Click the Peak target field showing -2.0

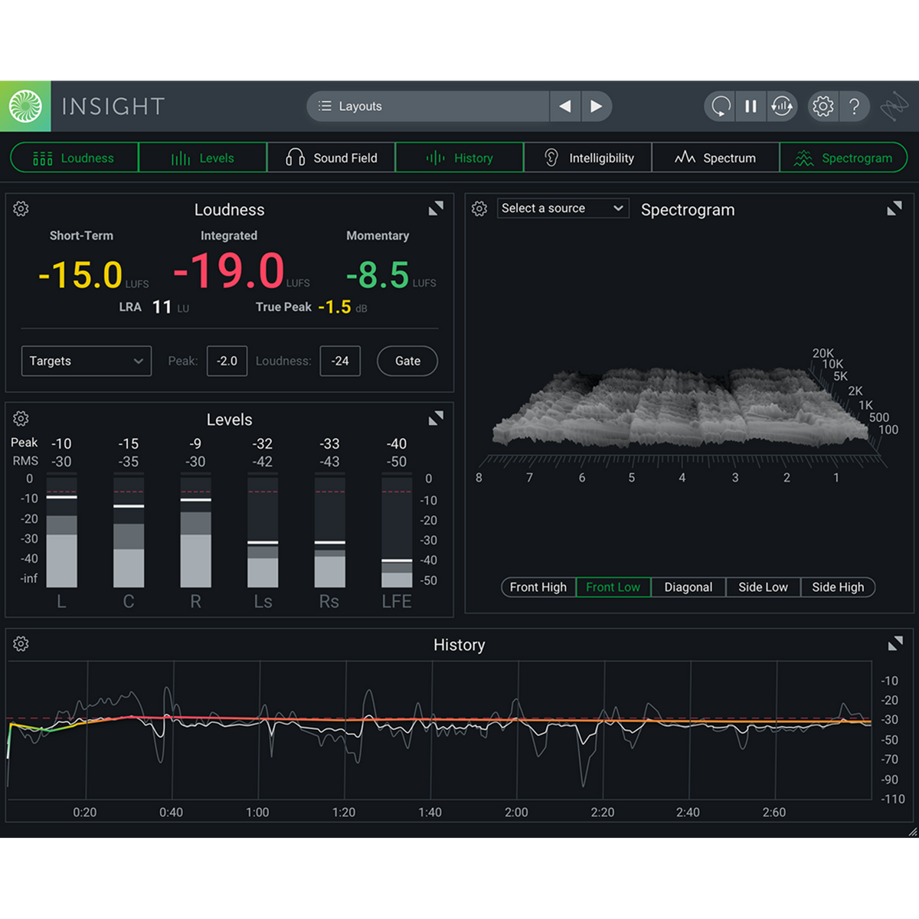[x=227, y=361]
